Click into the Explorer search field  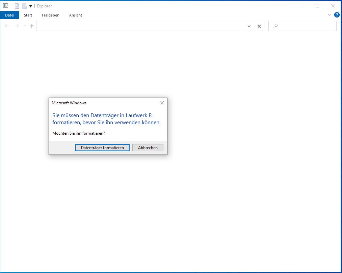[x=302, y=26]
